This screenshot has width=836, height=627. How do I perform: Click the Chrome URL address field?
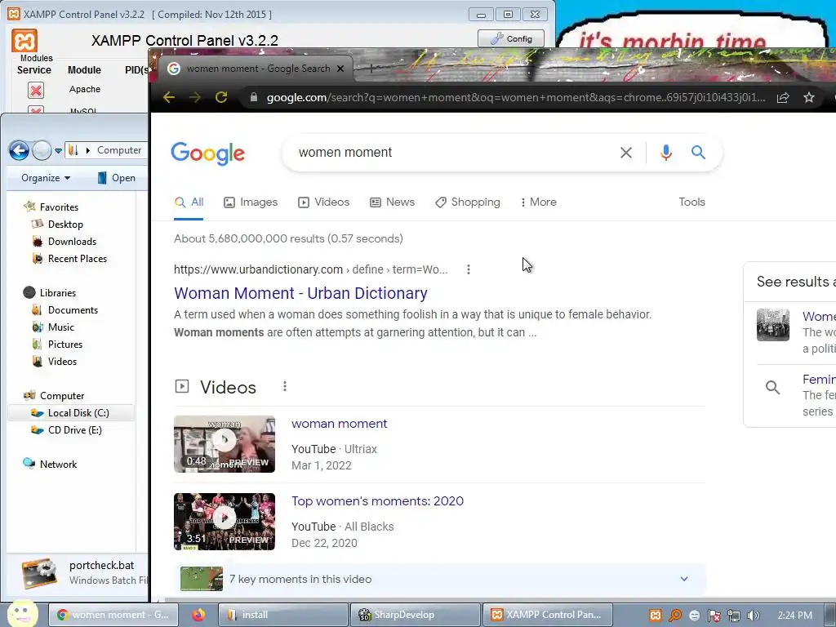click(x=516, y=98)
